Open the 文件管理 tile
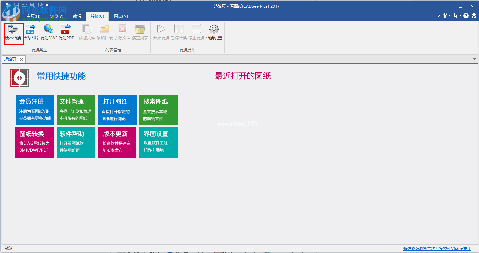 76,110
